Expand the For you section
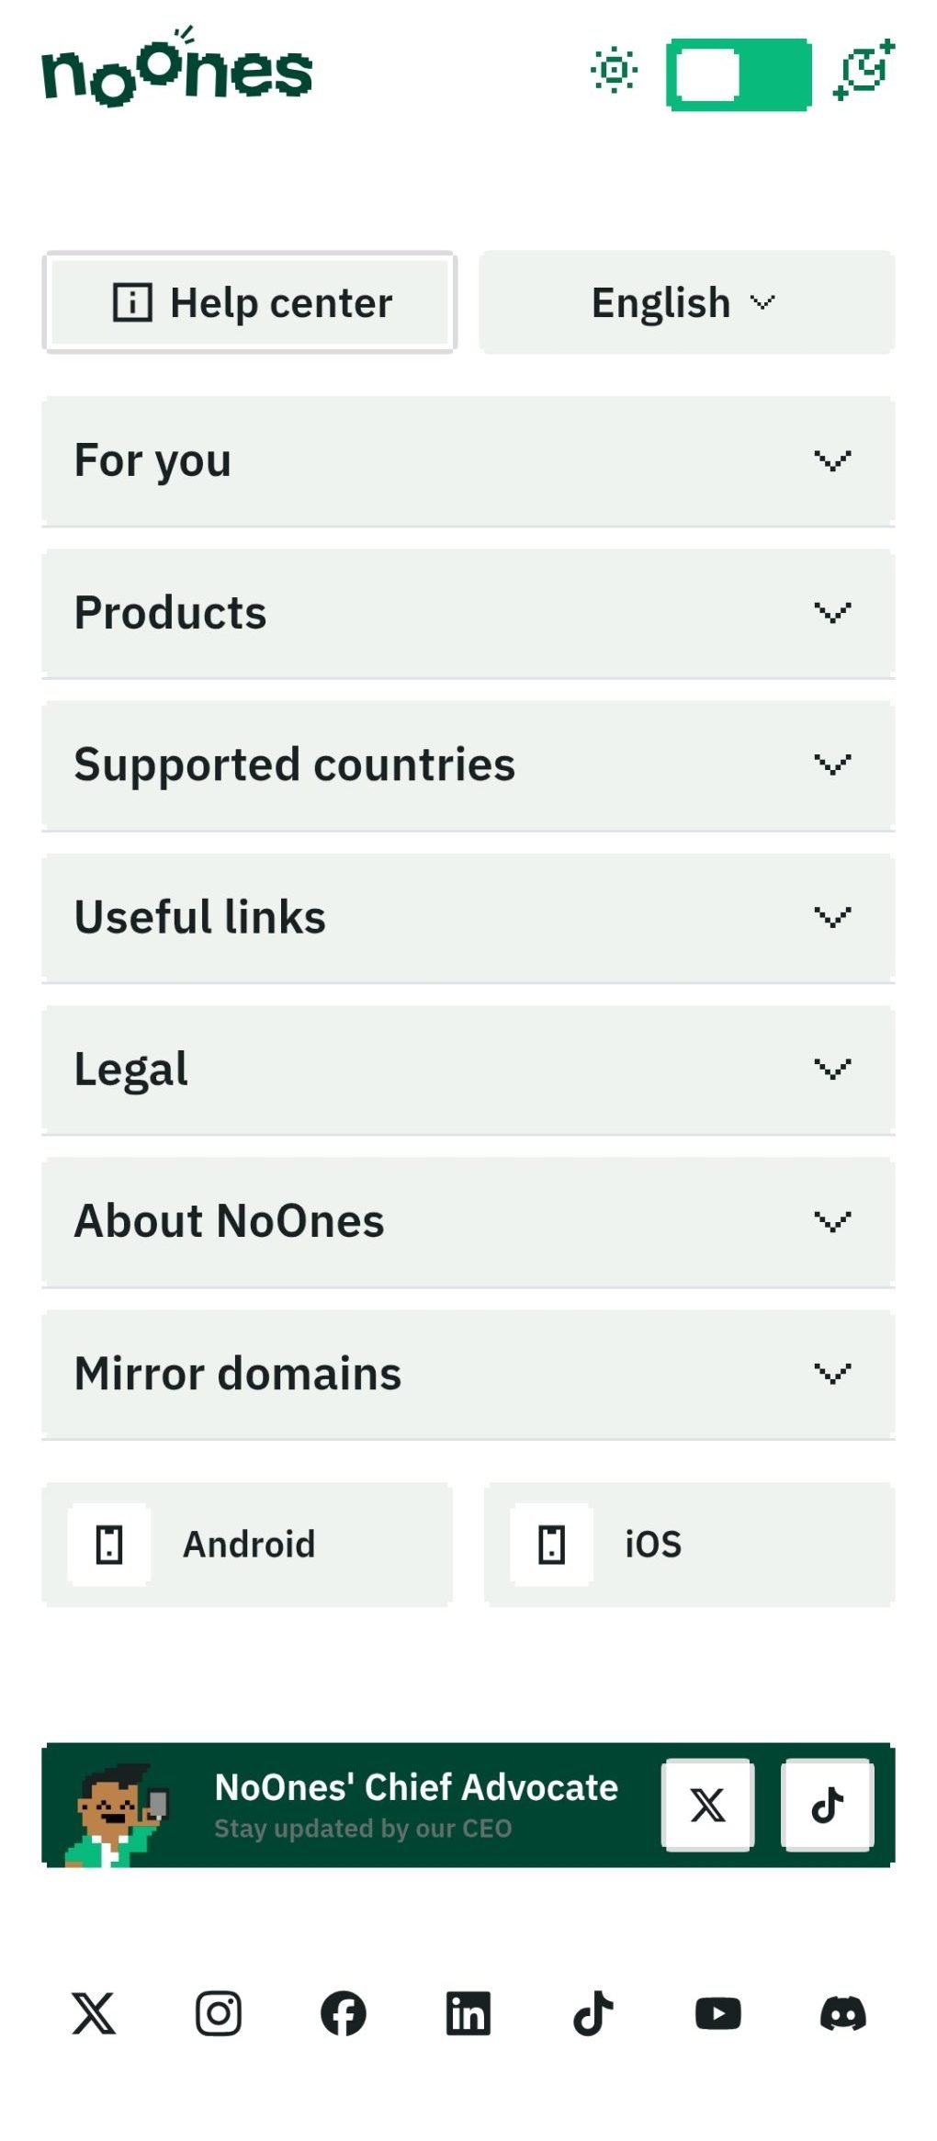This screenshot has height=2141, width=937. click(468, 460)
